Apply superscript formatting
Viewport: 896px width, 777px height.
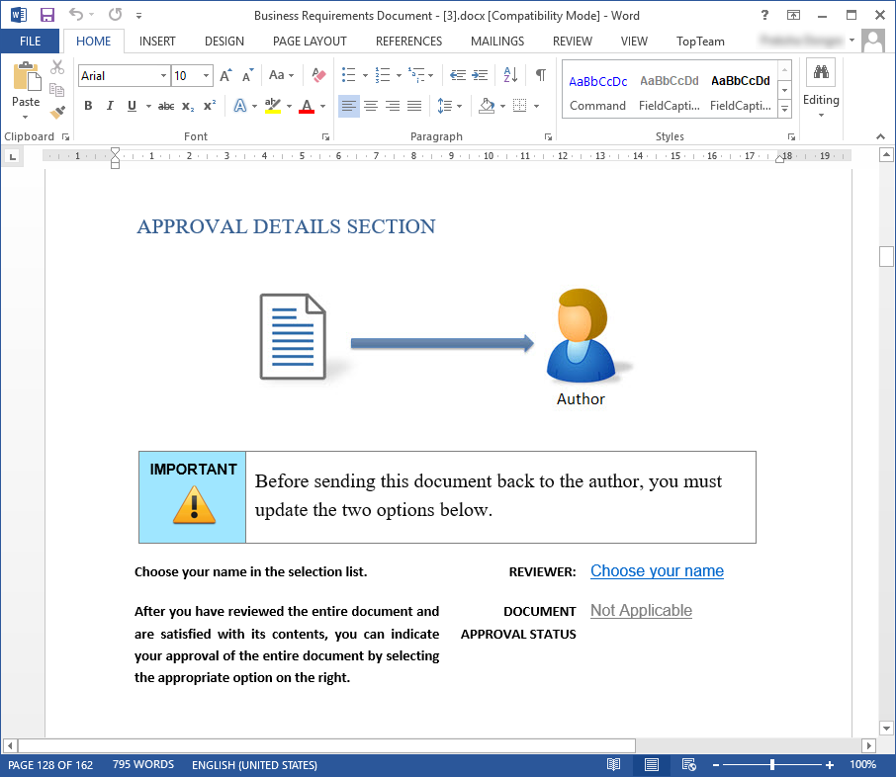click(210, 106)
